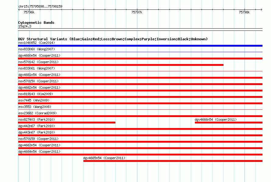Open the esv7445 (Ahn2009) variant

pyautogui.click(x=34, y=100)
